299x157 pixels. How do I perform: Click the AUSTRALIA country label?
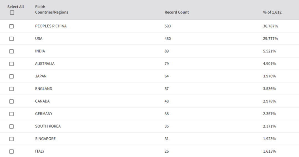(45, 64)
